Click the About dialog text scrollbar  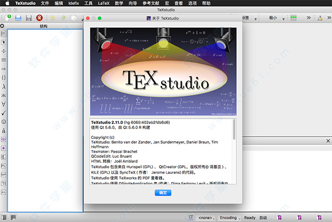pos(234,130)
